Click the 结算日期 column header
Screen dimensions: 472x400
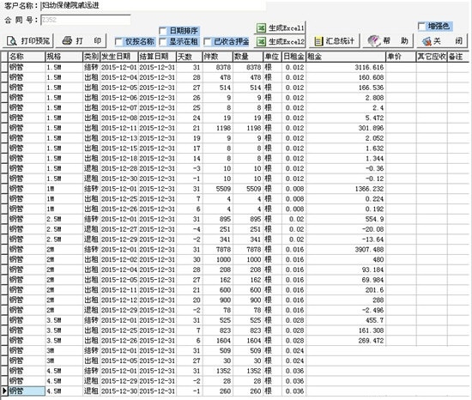157,57
